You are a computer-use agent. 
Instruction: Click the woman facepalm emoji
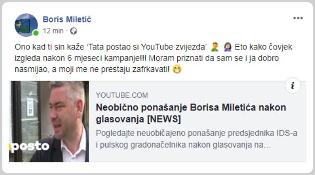(x=228, y=47)
